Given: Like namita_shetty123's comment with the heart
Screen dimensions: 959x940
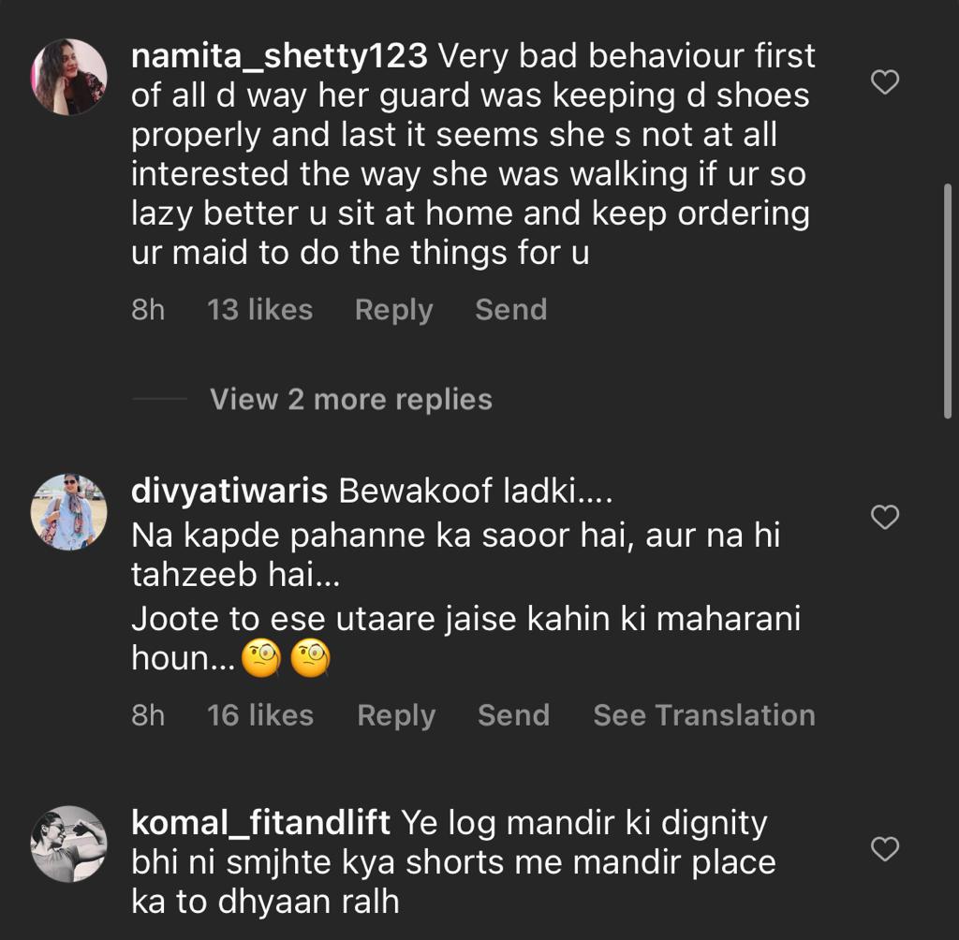Looking at the screenshot, I should tap(885, 83).
